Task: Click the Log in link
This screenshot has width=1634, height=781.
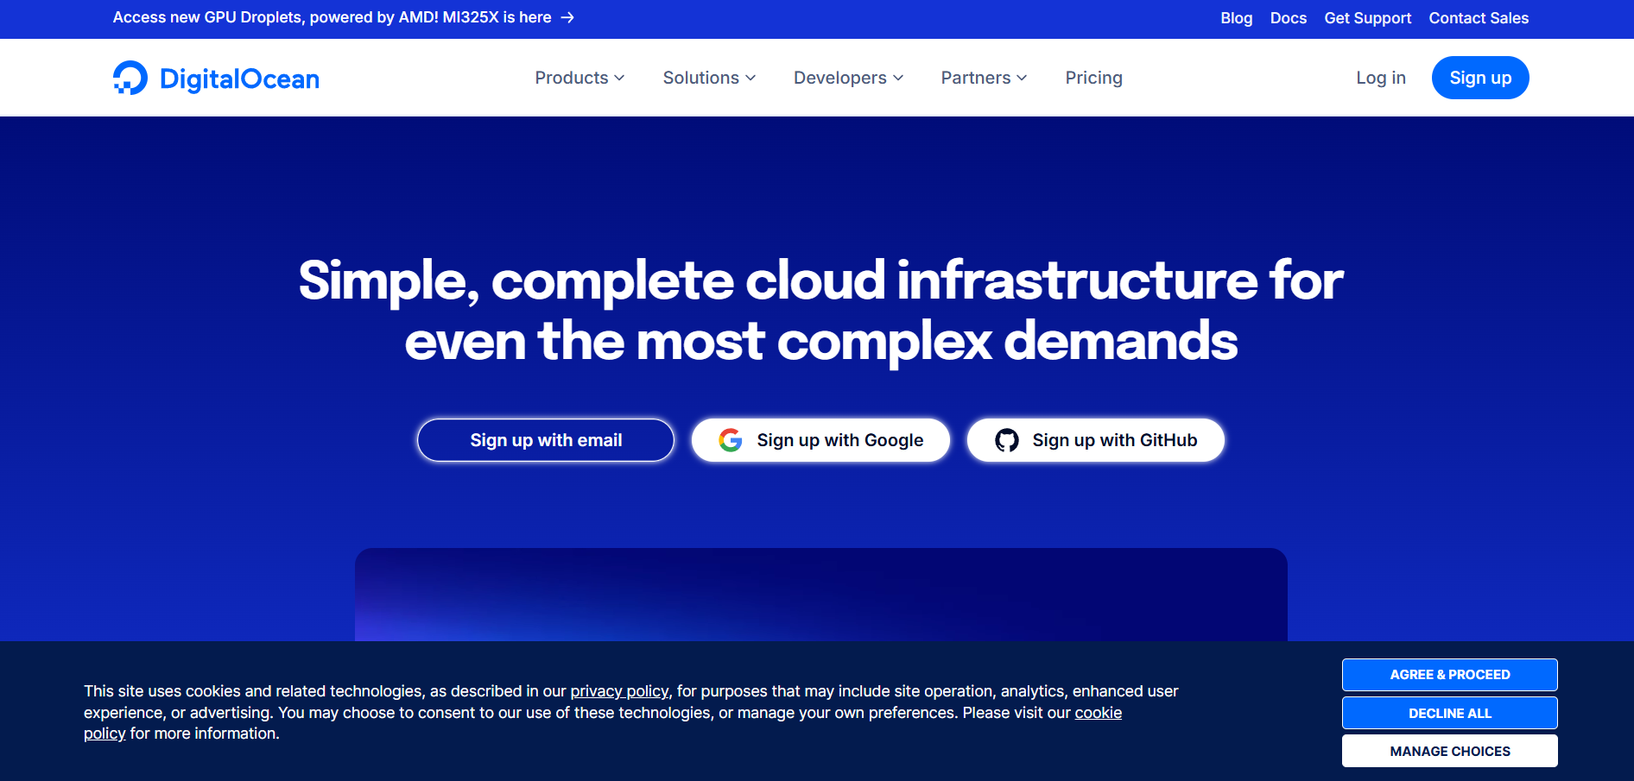Action: point(1380,78)
